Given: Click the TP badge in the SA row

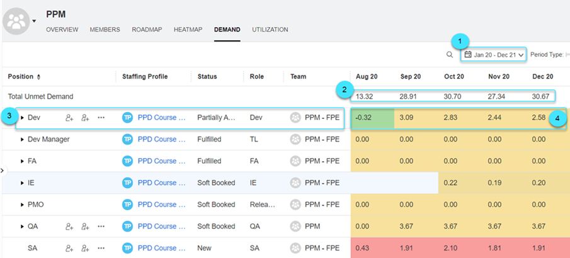Looking at the screenshot, I should click(128, 248).
